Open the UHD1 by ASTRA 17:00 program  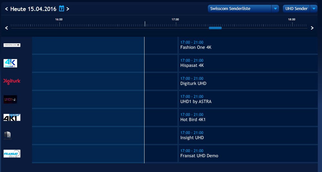[248, 99]
